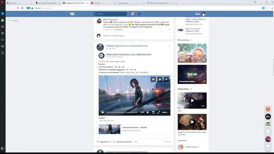Open the video quality Auto dropdown
Image resolution: width=274 pixels, height=154 pixels.
point(165,112)
